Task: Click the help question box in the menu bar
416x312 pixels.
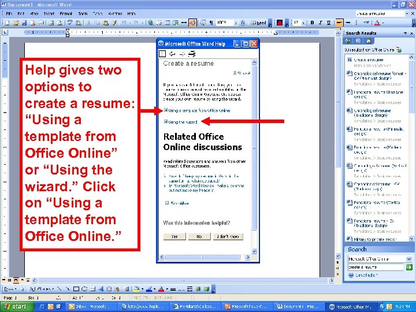Action: [380, 13]
